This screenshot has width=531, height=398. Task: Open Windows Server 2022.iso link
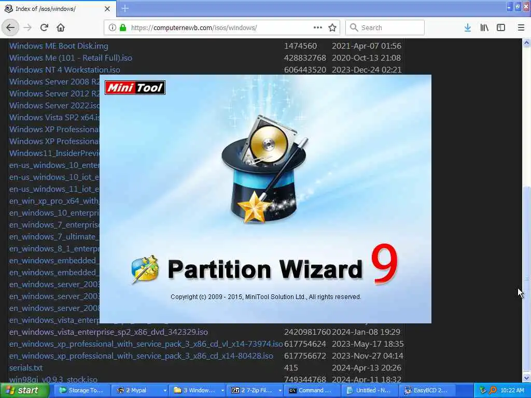coord(54,106)
